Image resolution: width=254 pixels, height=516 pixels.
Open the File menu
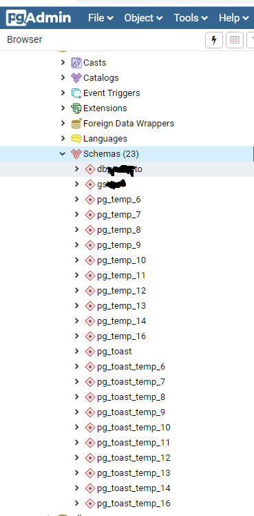click(x=100, y=18)
